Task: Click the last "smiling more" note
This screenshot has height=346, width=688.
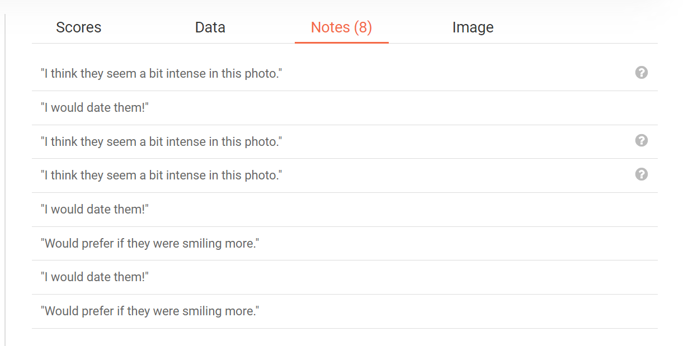Action: coord(150,311)
